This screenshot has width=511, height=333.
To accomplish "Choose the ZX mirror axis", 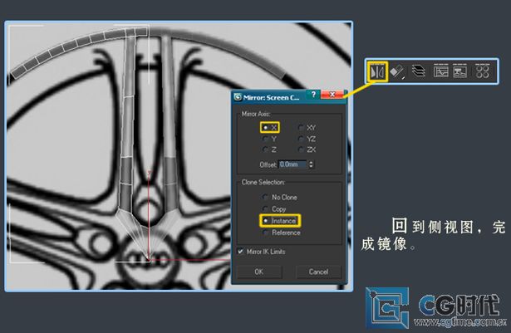I will pos(302,149).
